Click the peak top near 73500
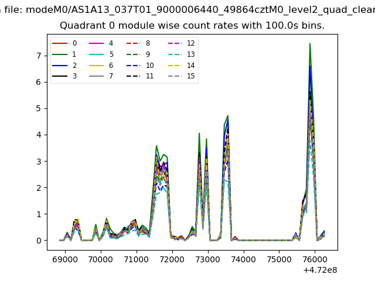This screenshot has height=281, width=375. pos(227,116)
